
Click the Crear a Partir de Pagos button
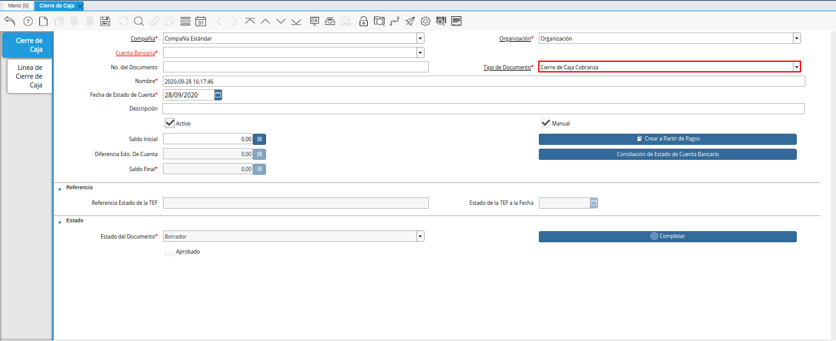pyautogui.click(x=667, y=139)
